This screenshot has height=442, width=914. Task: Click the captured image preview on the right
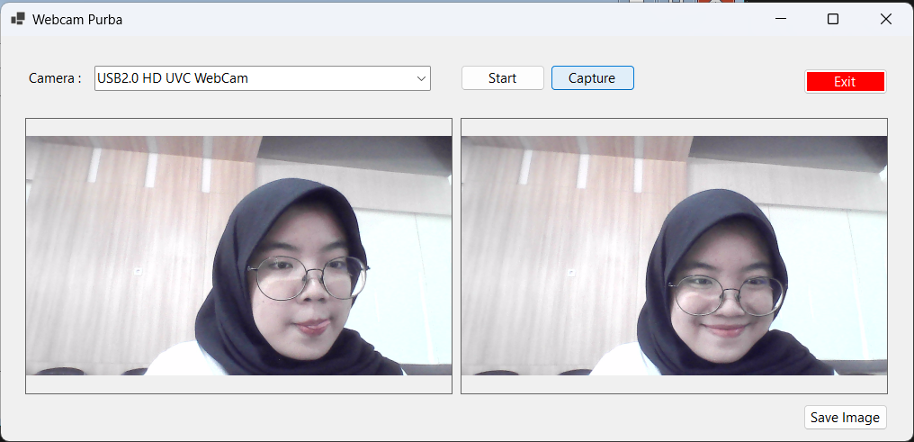click(x=675, y=256)
